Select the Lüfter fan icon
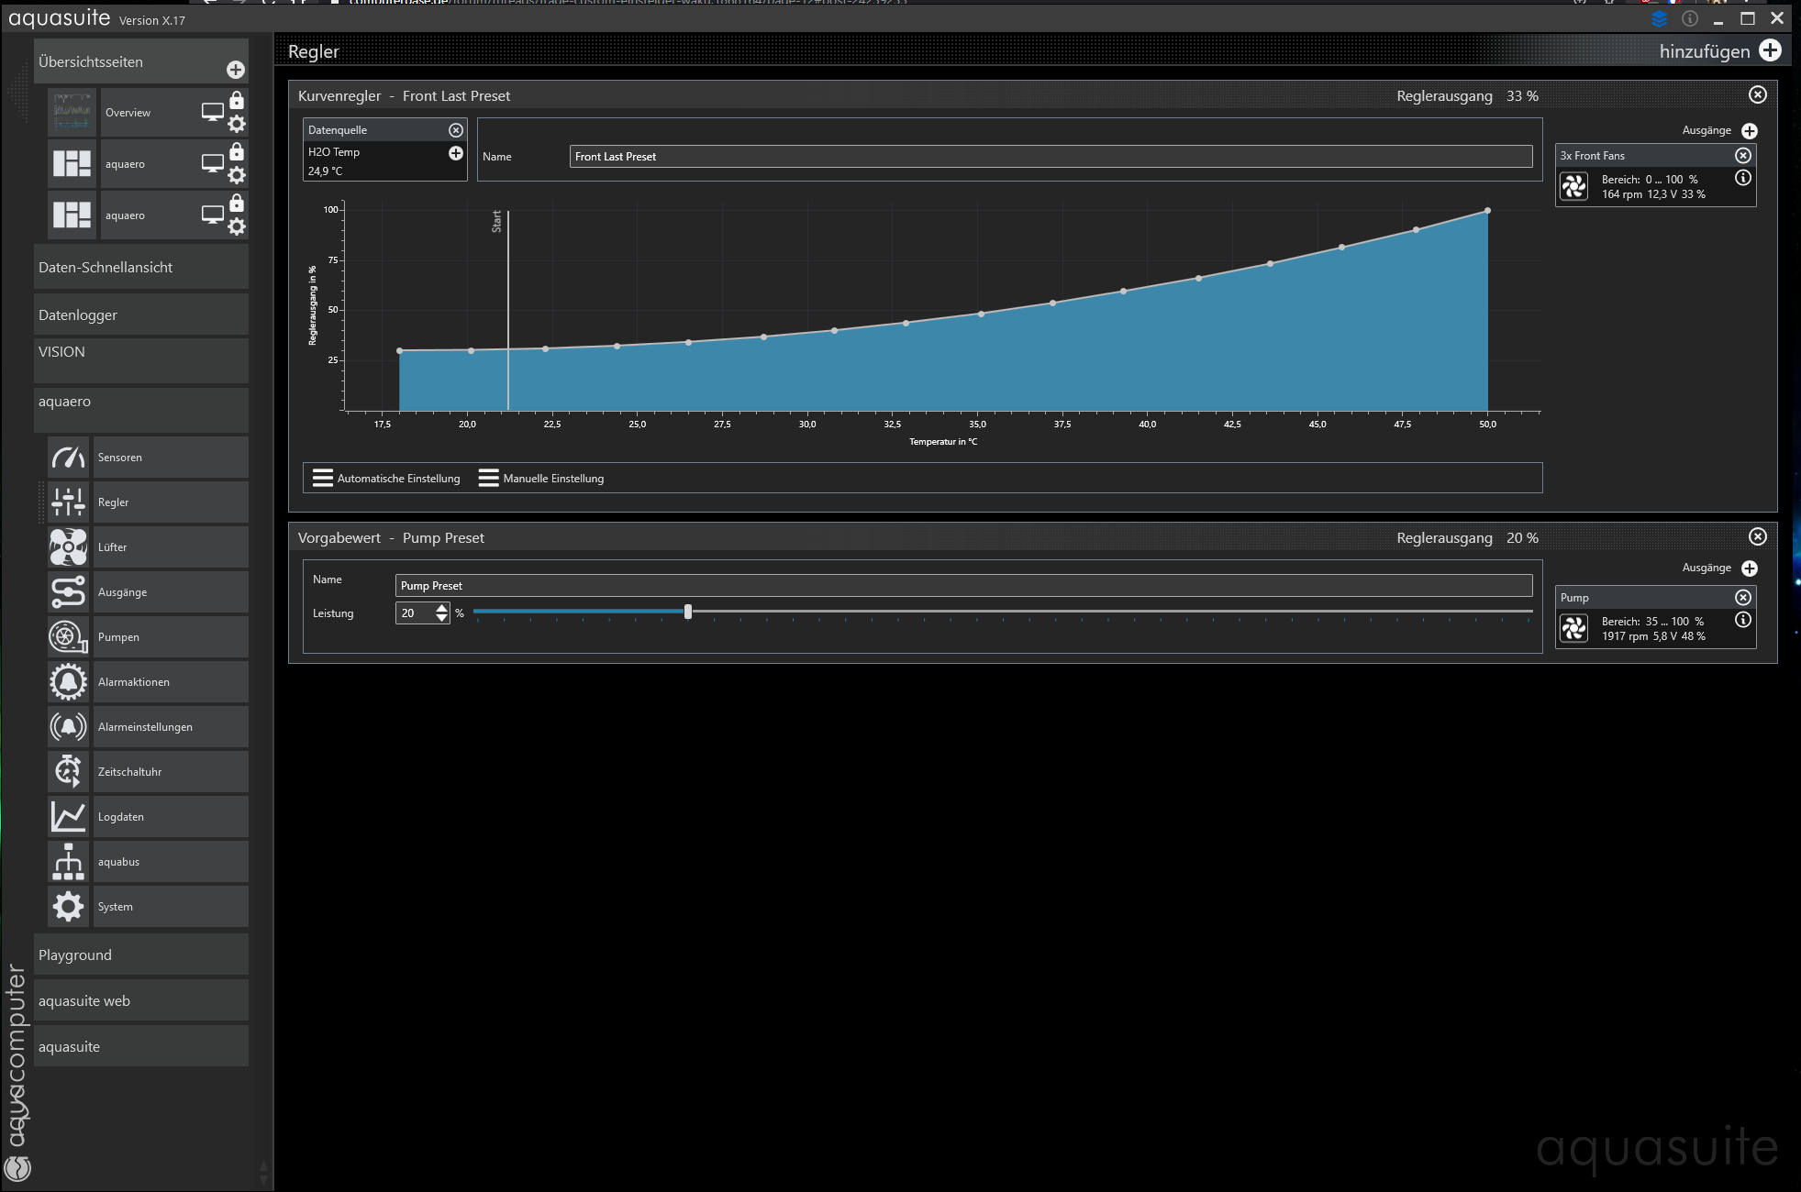 coord(68,546)
